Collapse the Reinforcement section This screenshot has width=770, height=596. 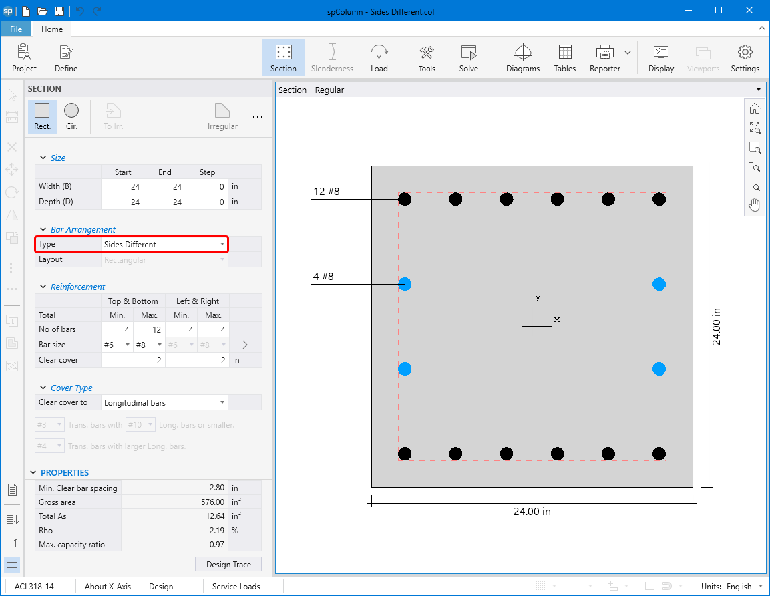[x=43, y=287]
